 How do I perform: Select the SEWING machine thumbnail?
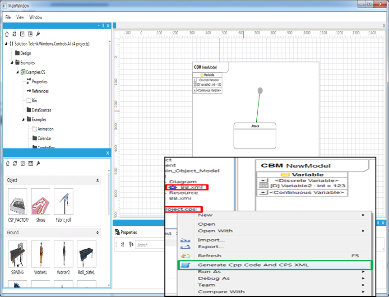tap(18, 254)
